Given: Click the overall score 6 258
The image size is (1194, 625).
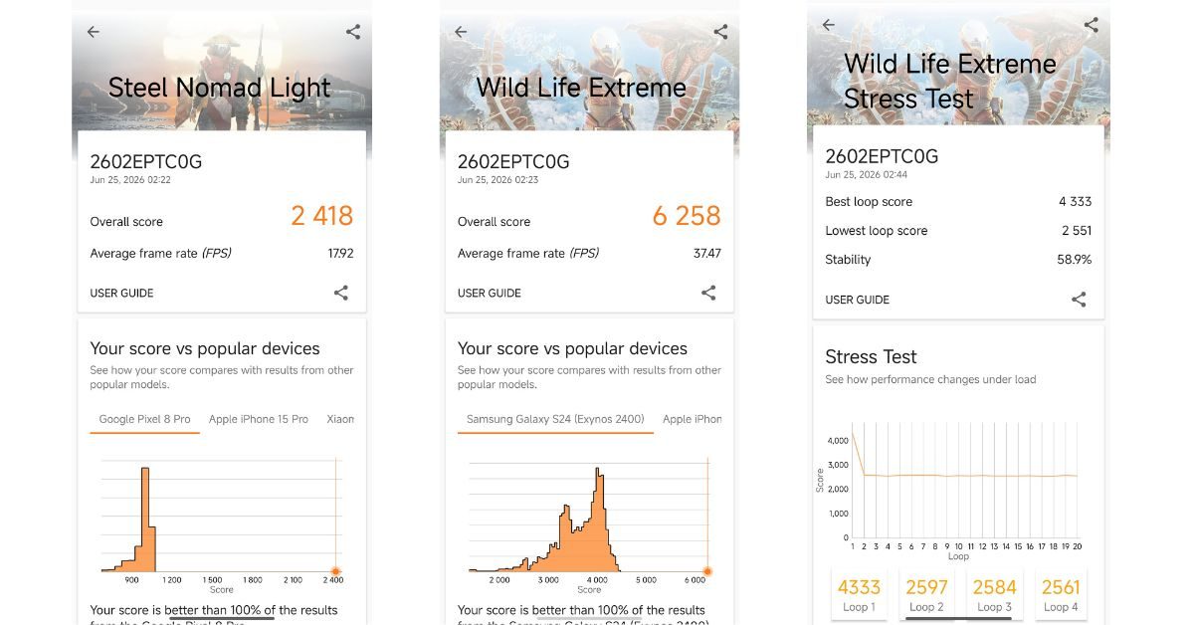Looking at the screenshot, I should pyautogui.click(x=687, y=216).
